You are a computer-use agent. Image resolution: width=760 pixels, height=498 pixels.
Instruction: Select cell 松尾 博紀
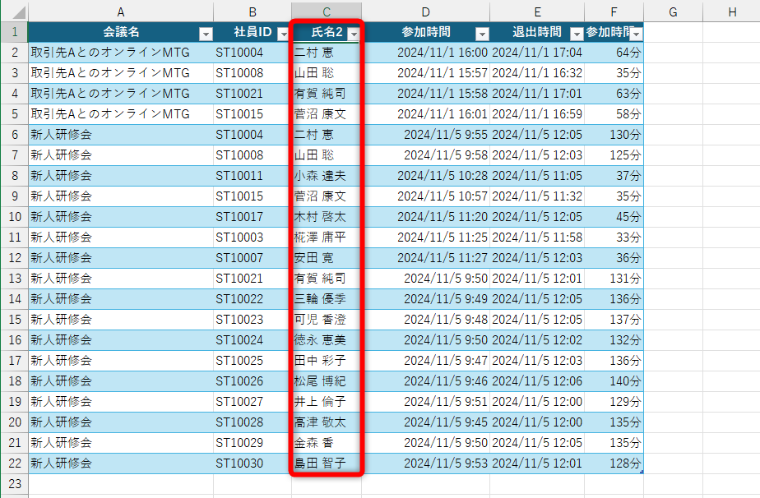(x=327, y=380)
